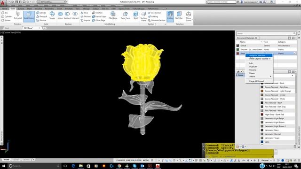Sort materials by Category column
The image size is (301, 169).
click(x=287, y=42)
